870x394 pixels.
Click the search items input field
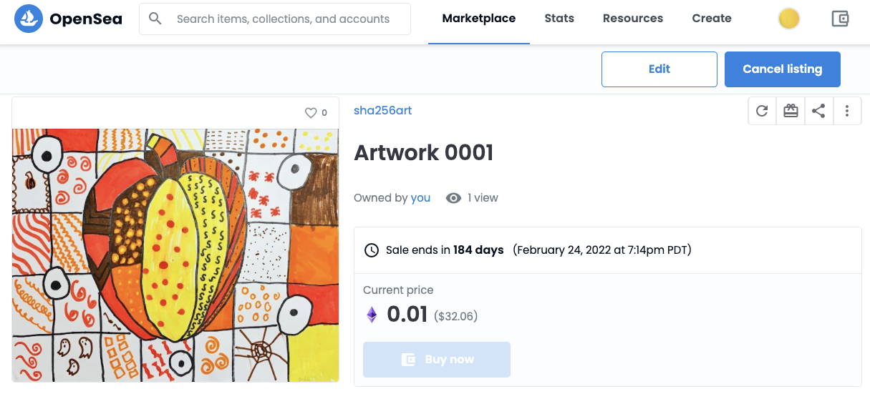pos(286,19)
